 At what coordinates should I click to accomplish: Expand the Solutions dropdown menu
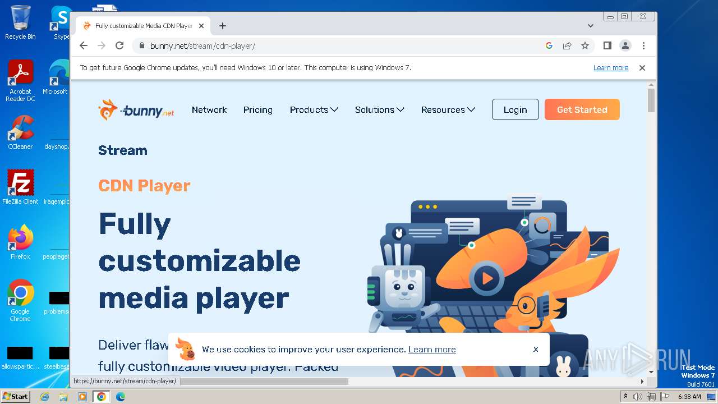[x=380, y=110]
